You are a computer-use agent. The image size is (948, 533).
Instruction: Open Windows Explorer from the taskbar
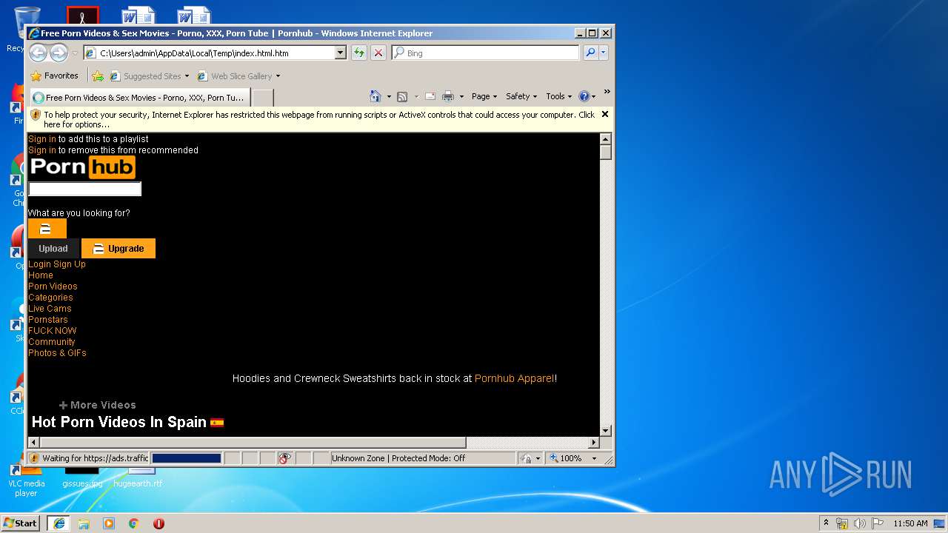(84, 523)
